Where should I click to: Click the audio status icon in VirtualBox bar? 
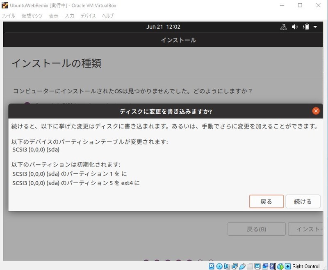pyautogui.click(x=227, y=266)
